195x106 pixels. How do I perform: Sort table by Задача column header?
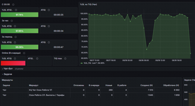click(x=6, y=85)
